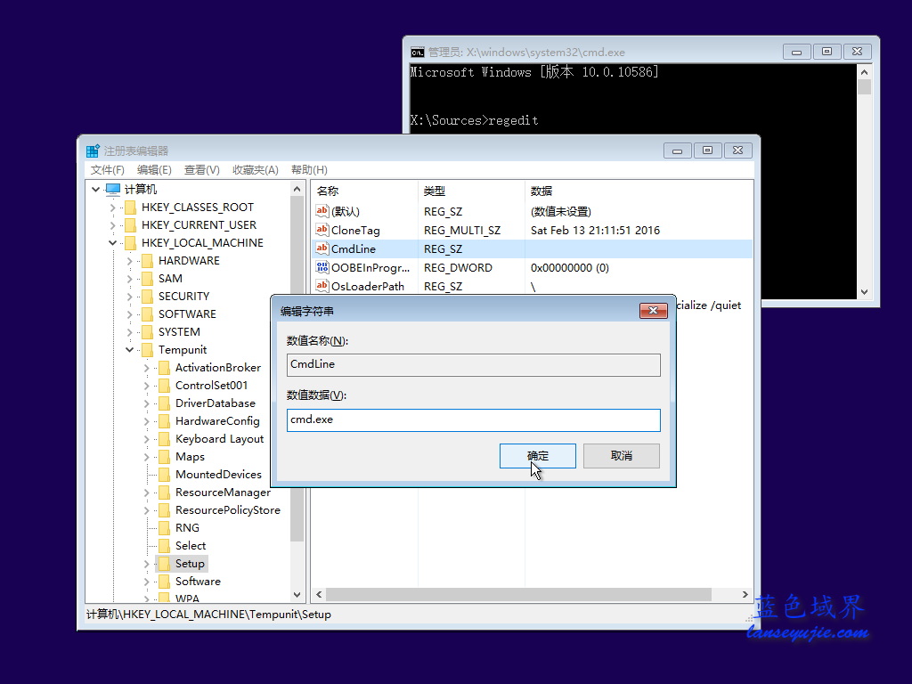Click the cmd window scroll-up arrow
Screen dimensions: 912x684
tap(864, 73)
